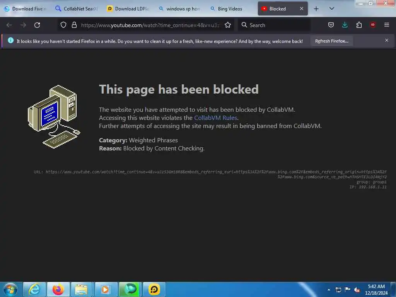Viewport: 396px width, 297px height.
Task: Go back to the previous page
Action: [9, 25]
